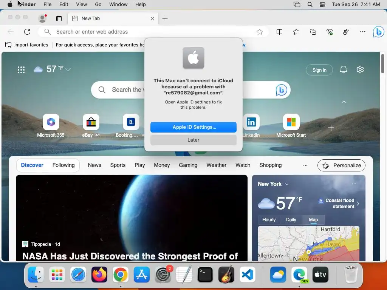Click the Personalize feed button
Screen dimensions: 387x290
click(x=341, y=165)
